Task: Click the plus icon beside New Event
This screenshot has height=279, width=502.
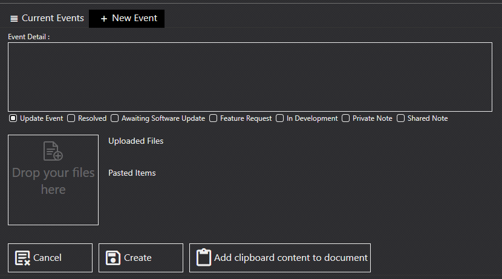Action: click(104, 19)
